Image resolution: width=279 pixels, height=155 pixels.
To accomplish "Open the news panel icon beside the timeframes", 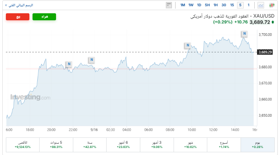I will pos(168,5).
